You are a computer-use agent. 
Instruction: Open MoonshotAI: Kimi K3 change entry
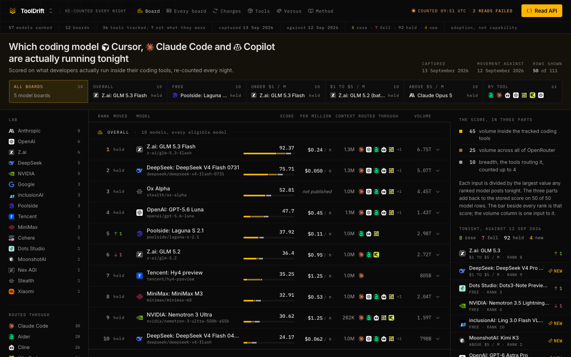click(511, 341)
